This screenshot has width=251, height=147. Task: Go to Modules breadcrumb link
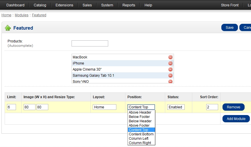pos(22,15)
